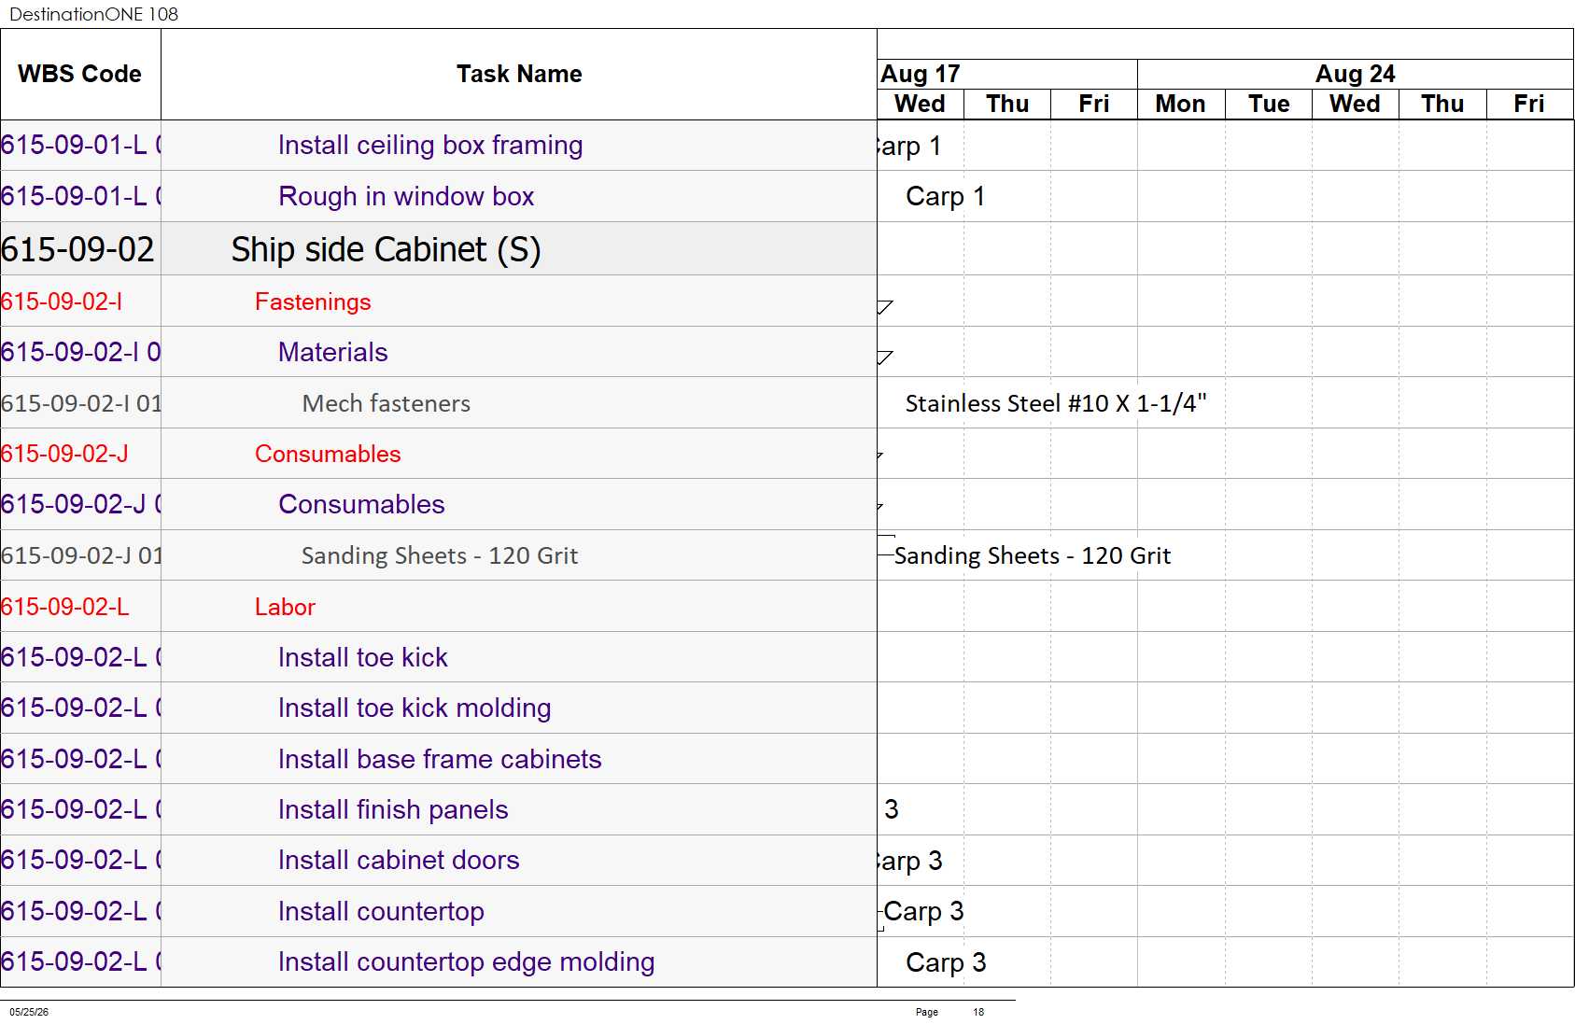Select task 'Install toe kick'

pyautogui.click(x=363, y=657)
